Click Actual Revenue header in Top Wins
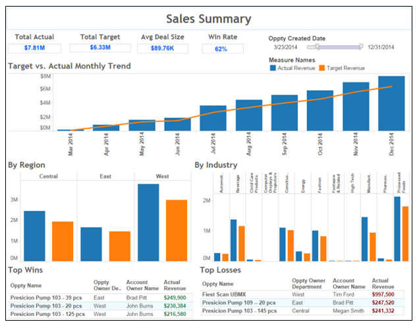Viewport: 417px width, 324px height. pyautogui.click(x=175, y=285)
